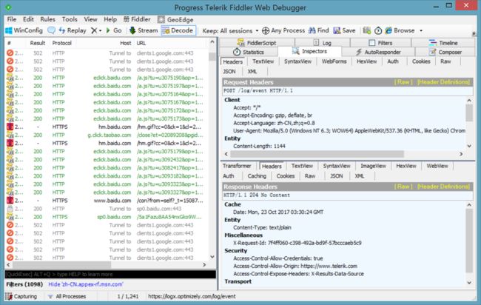The height and width of the screenshot is (305, 481).
Task: Open the Statistics tab
Action: 249,52
